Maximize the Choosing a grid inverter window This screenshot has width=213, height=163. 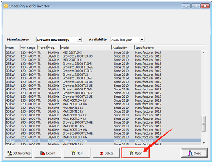pyautogui.click(x=195, y=6)
